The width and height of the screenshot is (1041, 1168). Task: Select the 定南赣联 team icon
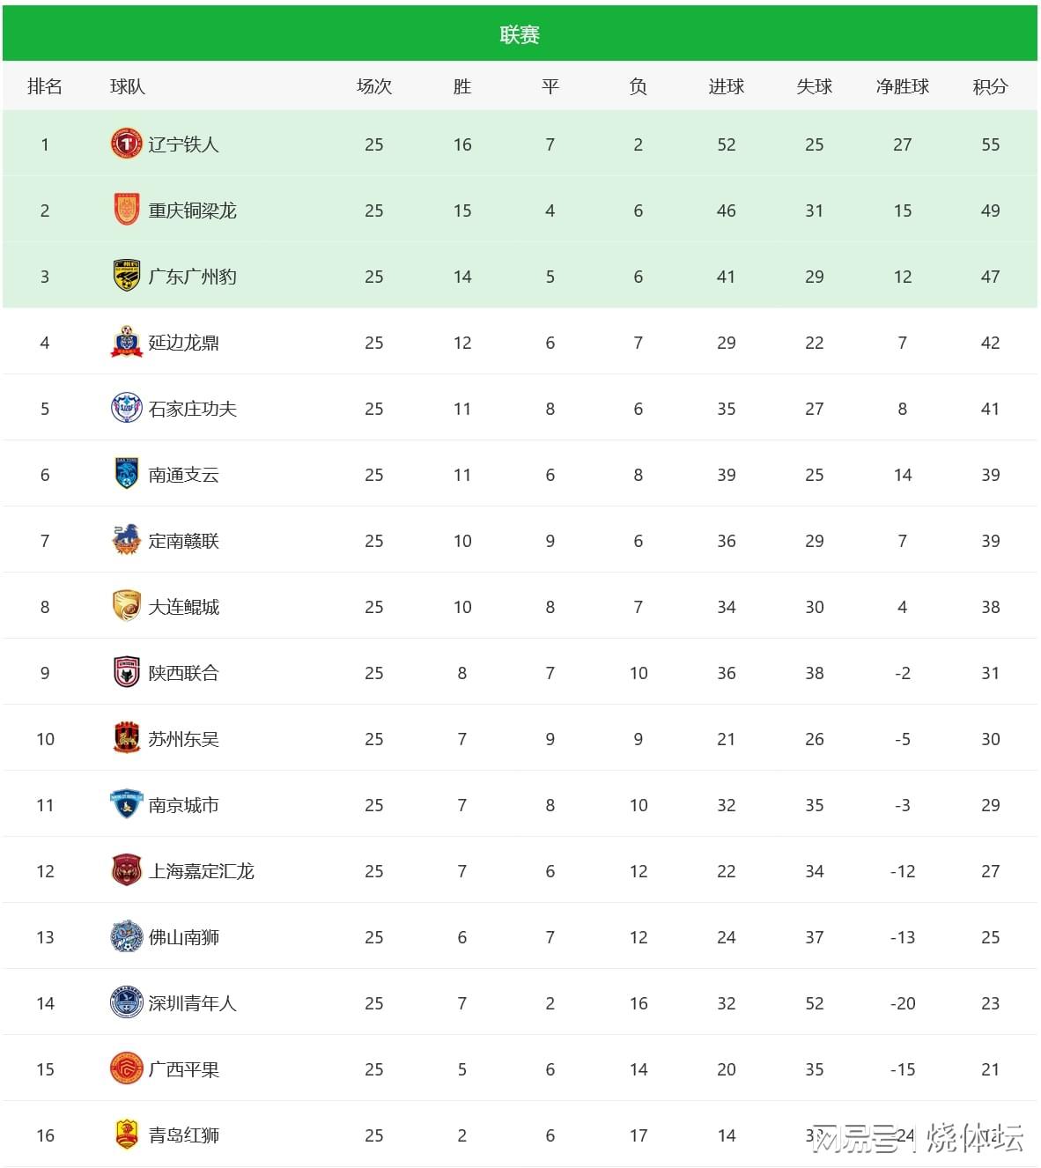[127, 540]
